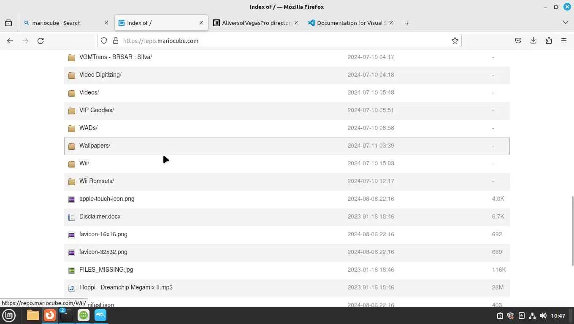Click the folder icon next to WADs/
The width and height of the screenshot is (574, 324).
point(72,128)
